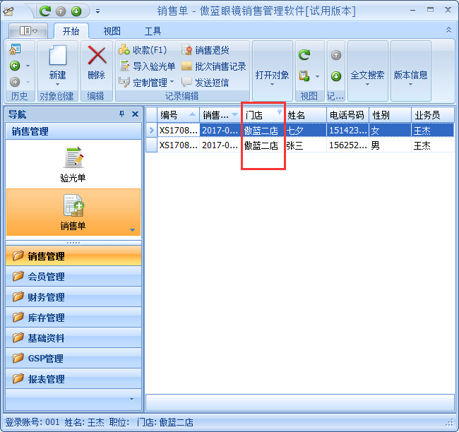The width and height of the screenshot is (459, 432).
Task: Open the 打开对象 dropdown
Action: [x=272, y=75]
